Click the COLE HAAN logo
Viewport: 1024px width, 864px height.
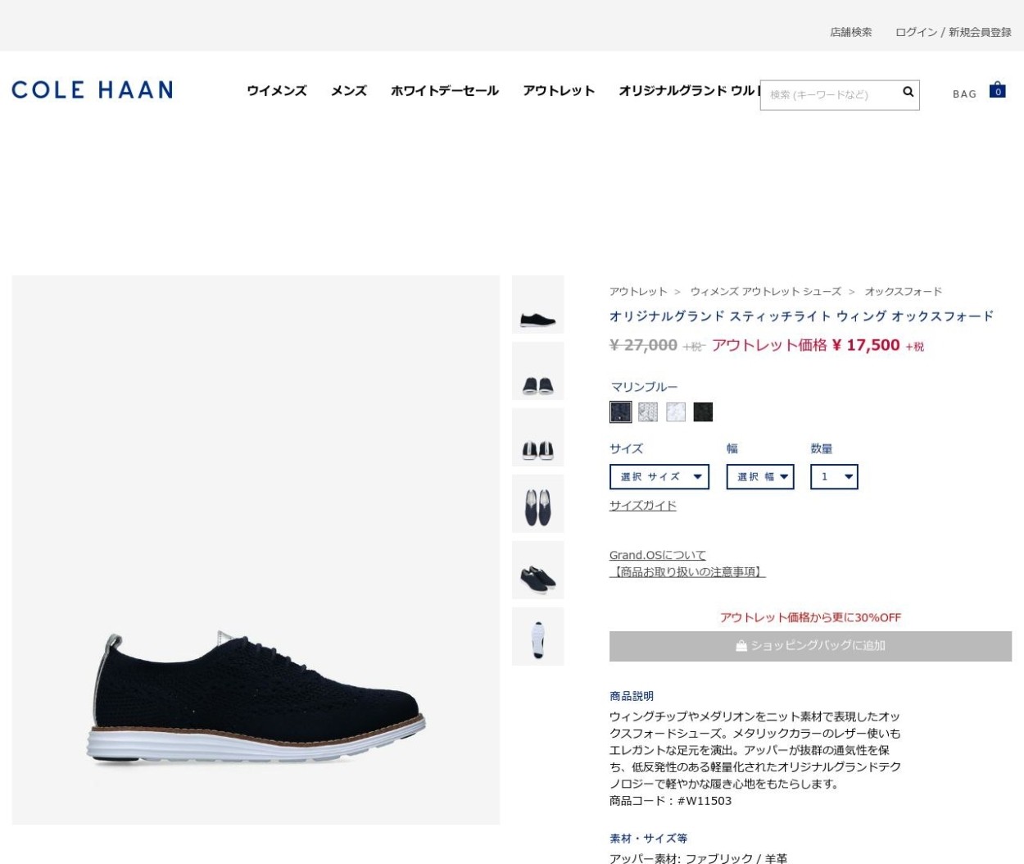point(93,89)
